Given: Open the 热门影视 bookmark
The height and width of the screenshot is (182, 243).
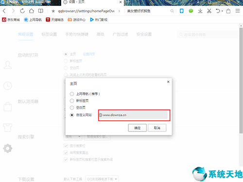Looking at the screenshot, I should 99,20.
